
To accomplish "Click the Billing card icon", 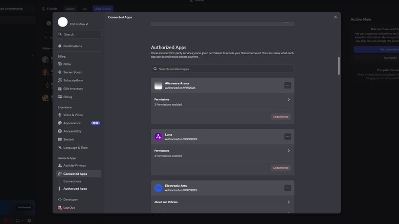I will pyautogui.click(x=60, y=97).
